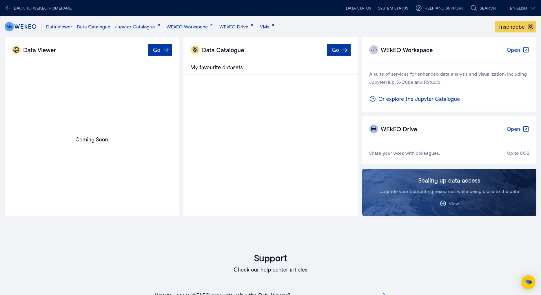
Task: Expand the English language dropdown
Action: pos(522,8)
